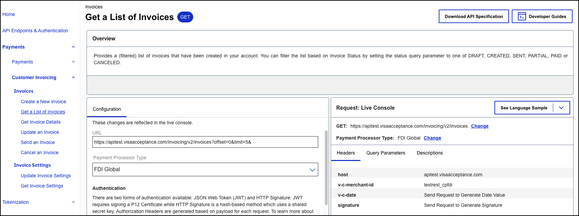Open Update an Invoice page
Image resolution: width=579 pixels, height=216 pixels.
click(40, 132)
